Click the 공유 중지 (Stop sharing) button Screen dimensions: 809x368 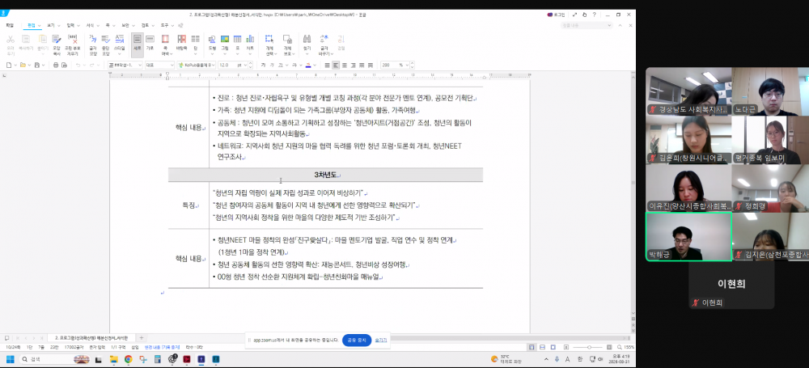(357, 341)
